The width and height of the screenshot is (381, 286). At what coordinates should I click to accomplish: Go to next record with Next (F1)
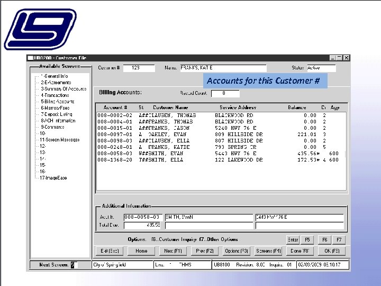coord(173,251)
